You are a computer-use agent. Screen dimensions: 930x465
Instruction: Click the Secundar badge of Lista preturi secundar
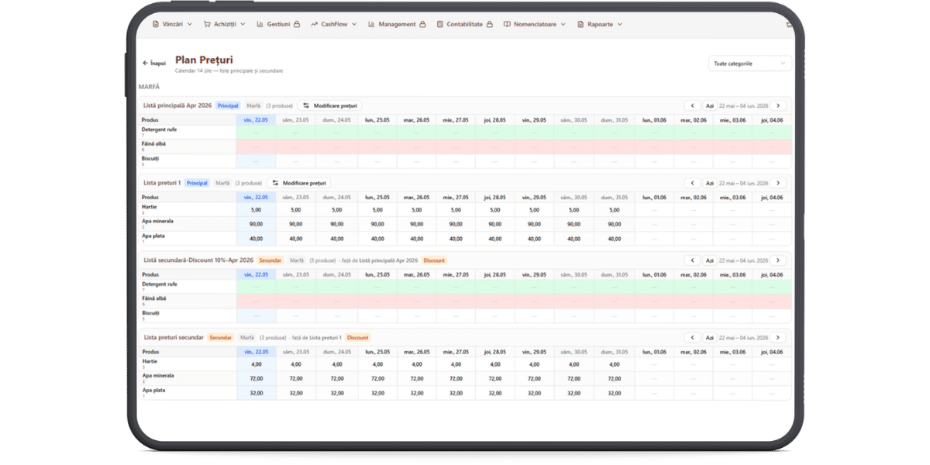coord(220,337)
